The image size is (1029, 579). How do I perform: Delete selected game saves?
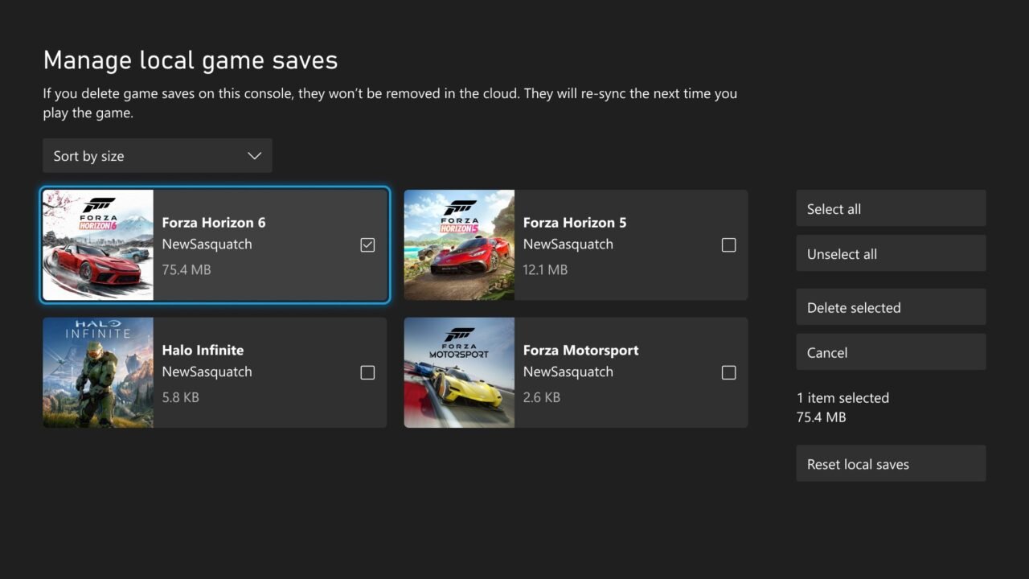[891, 307]
